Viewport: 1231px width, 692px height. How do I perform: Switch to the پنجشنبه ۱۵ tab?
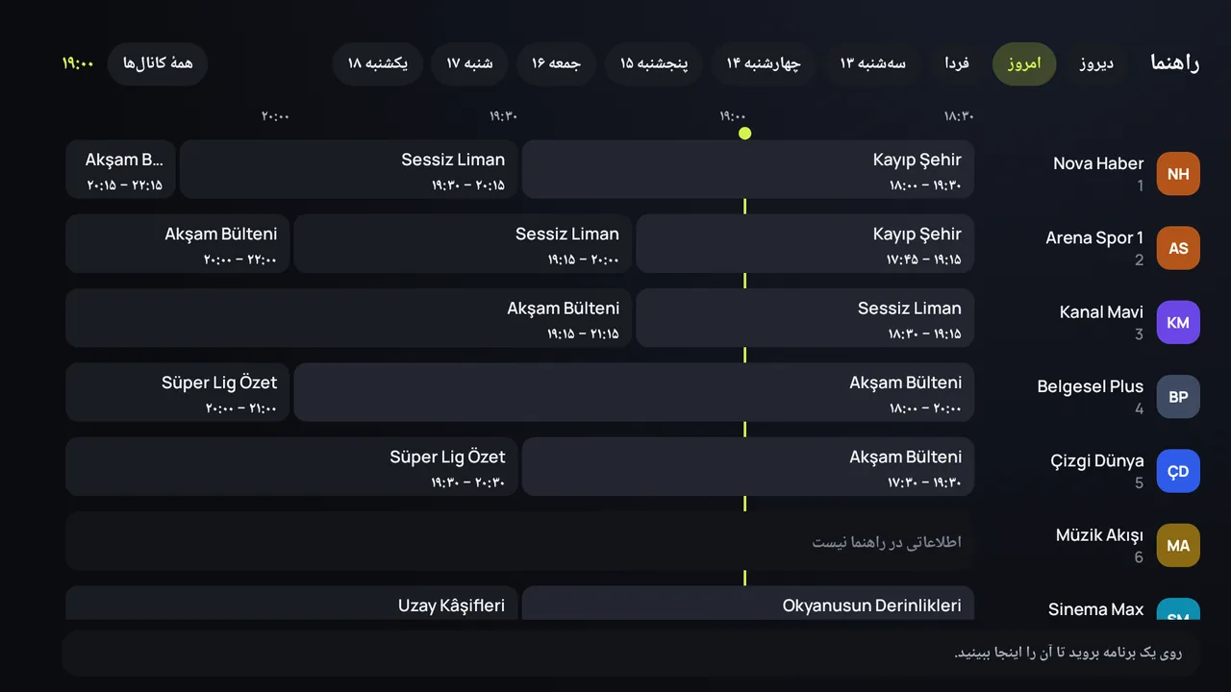coord(653,63)
